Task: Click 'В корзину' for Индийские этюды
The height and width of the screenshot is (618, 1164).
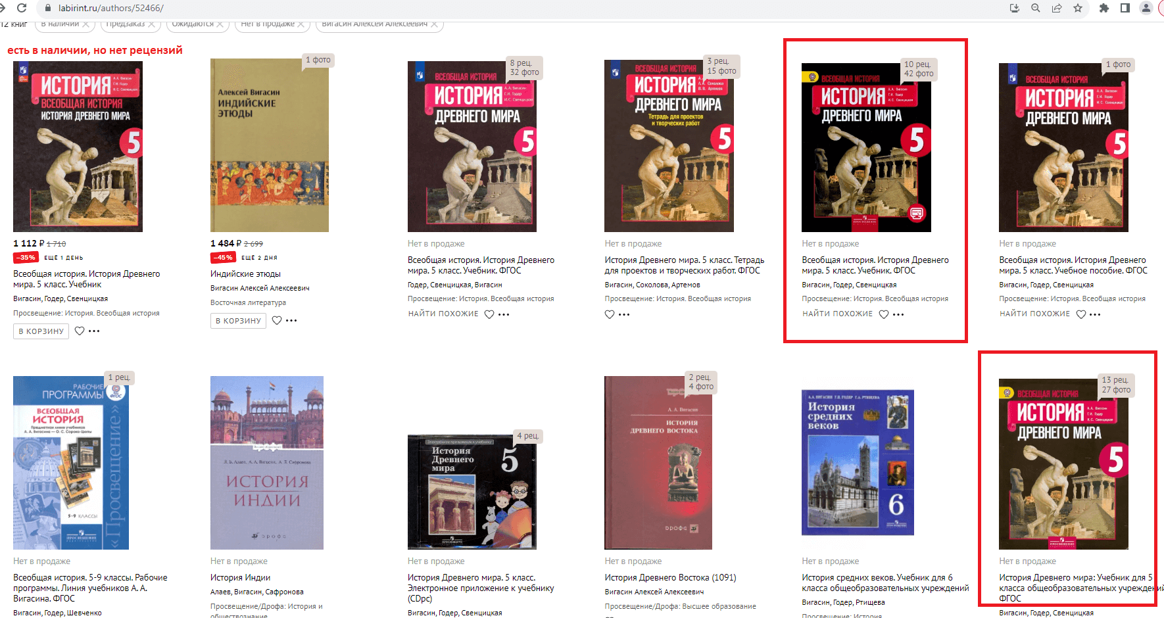Action: tap(238, 320)
